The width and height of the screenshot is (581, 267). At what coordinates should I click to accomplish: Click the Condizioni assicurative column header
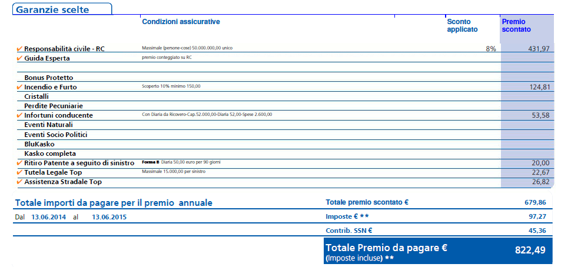coord(181,22)
